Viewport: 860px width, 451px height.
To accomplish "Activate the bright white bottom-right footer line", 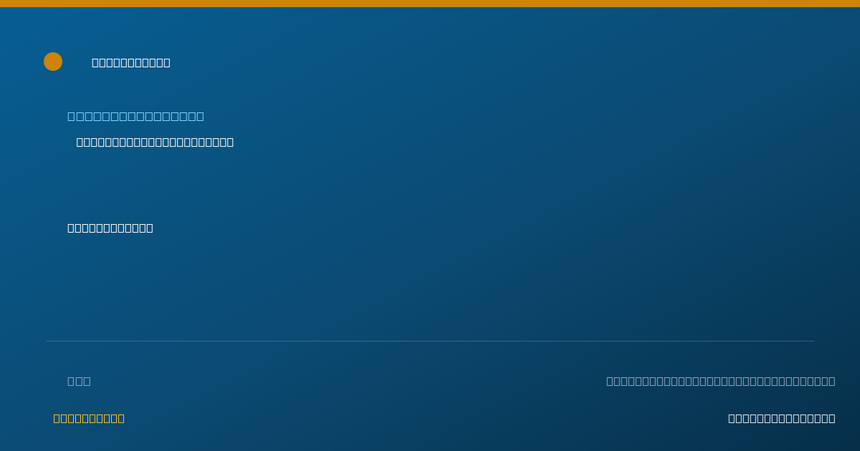I will click(x=781, y=418).
